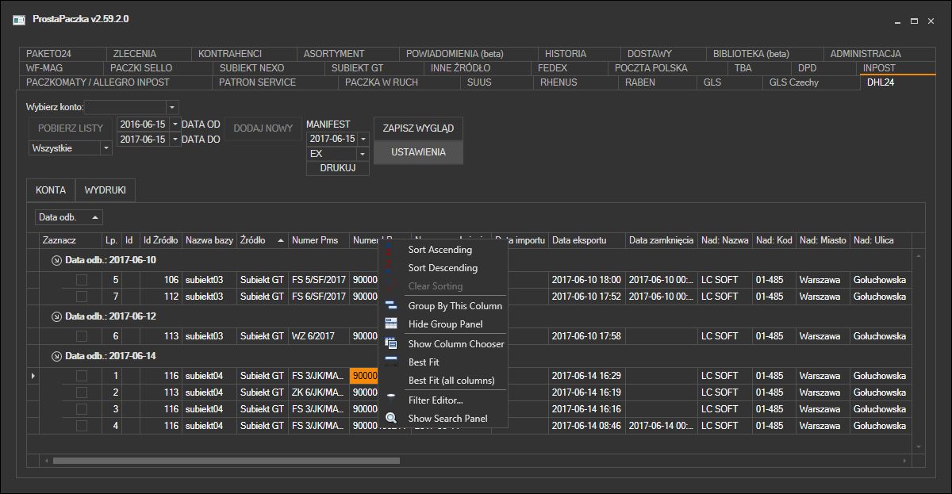This screenshot has height=494, width=952.
Task: Open the DATA OD date picker arrow
Action: click(x=175, y=124)
